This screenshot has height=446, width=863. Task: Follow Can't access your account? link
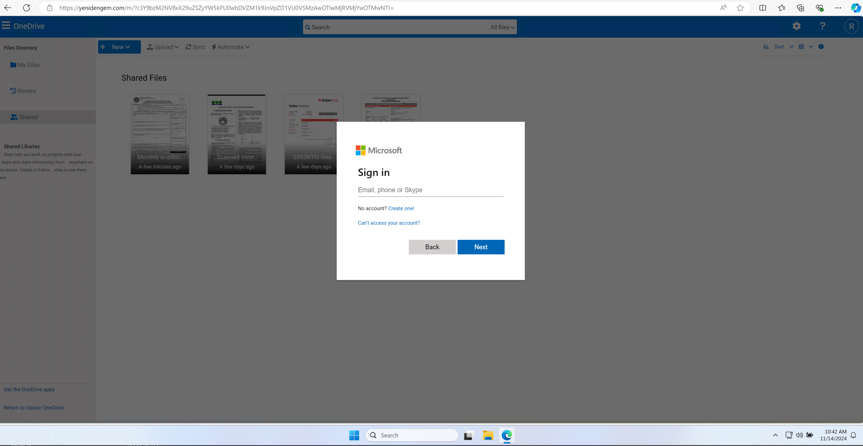[389, 223]
